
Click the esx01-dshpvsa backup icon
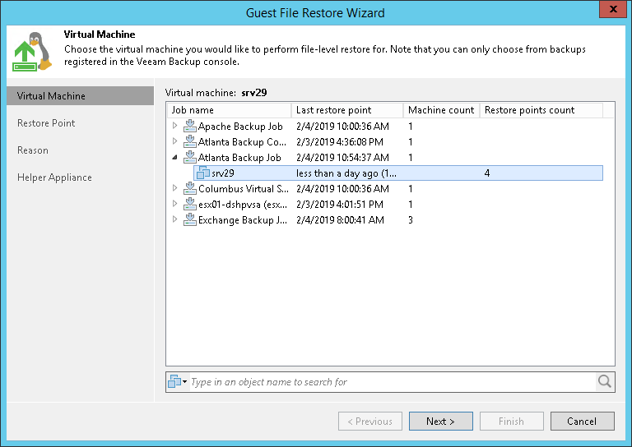click(190, 205)
